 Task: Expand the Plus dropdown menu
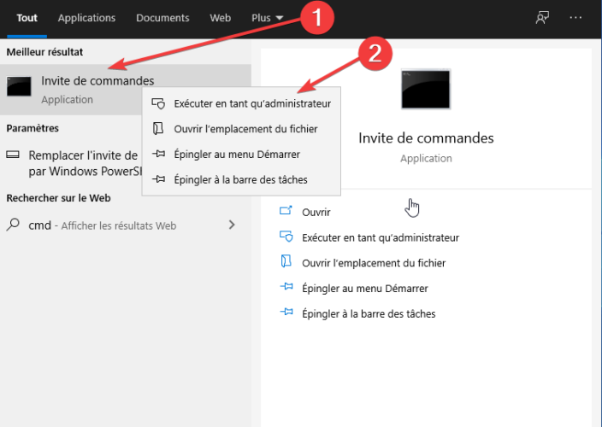point(267,18)
